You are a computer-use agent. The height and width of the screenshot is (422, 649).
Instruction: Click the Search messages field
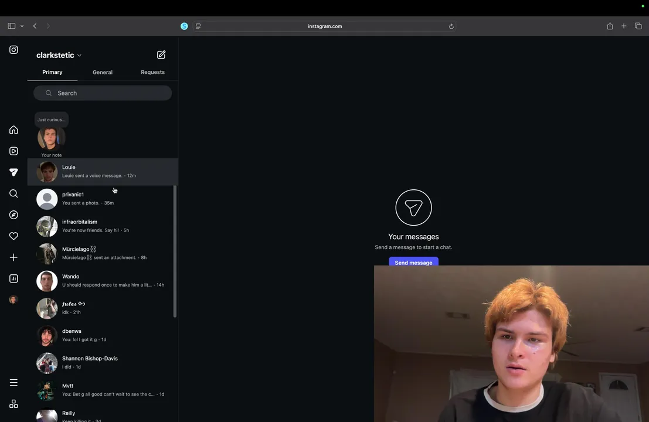coord(103,93)
